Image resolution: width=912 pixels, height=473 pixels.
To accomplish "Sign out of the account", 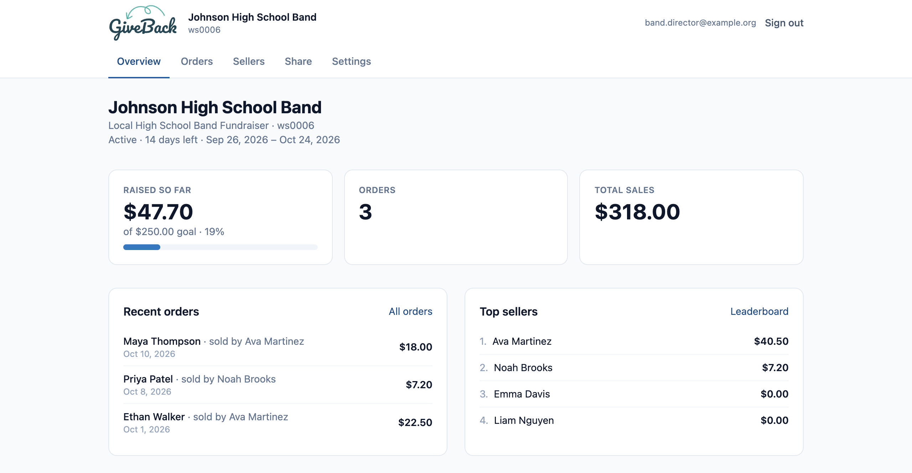I will click(784, 23).
